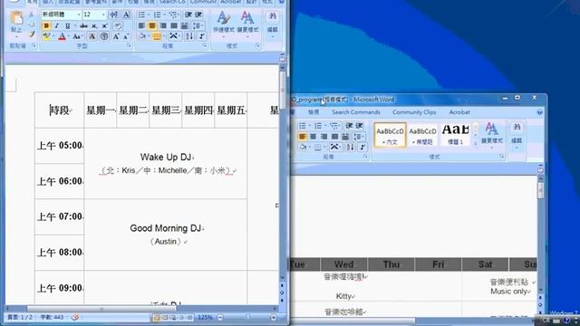
Task: Click Decrease Indent in left window
Action: click(188, 14)
